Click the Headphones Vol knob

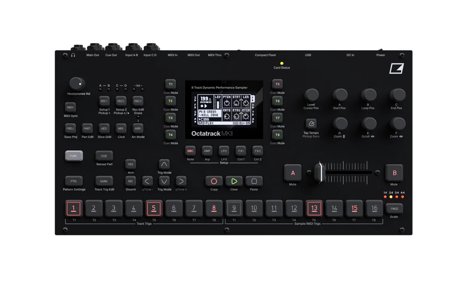[77, 84]
